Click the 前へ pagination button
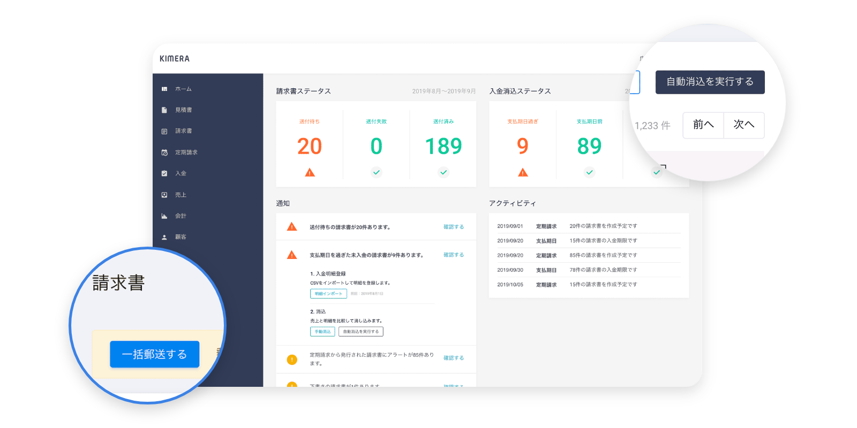 [703, 125]
